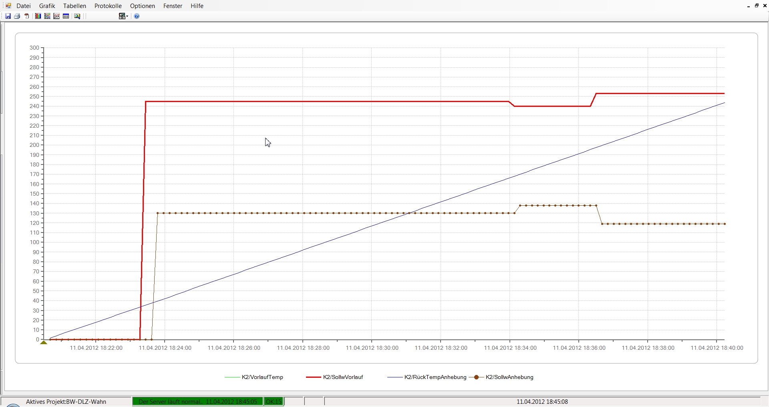Click the y-axis value 50
This screenshot has height=407, width=769.
point(36,291)
